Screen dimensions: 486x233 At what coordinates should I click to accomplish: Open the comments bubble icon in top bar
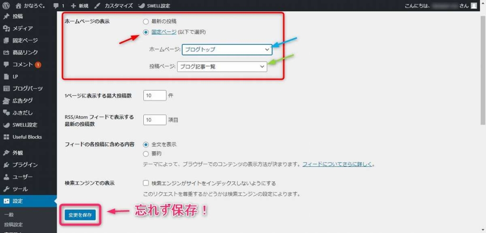pos(56,6)
